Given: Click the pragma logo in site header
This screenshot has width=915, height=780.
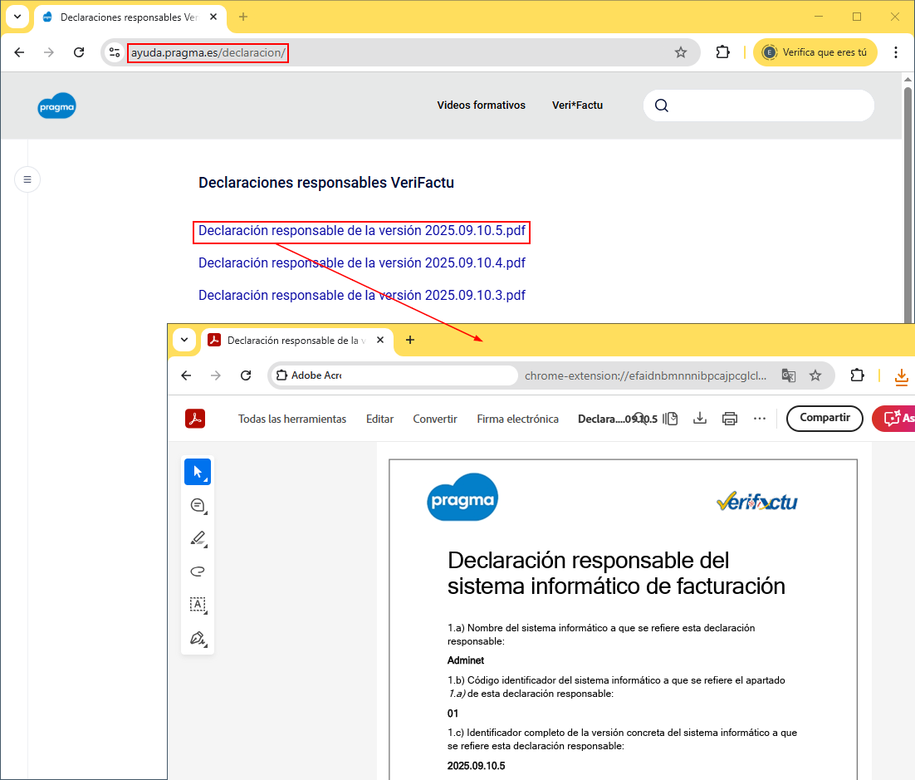Looking at the screenshot, I should click(x=56, y=105).
